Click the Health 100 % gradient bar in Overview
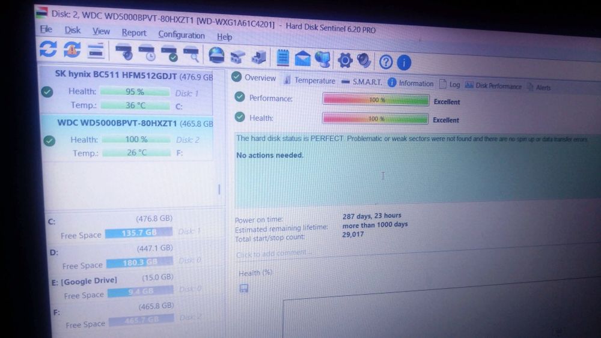Image resolution: width=601 pixels, height=338 pixels. [x=375, y=119]
